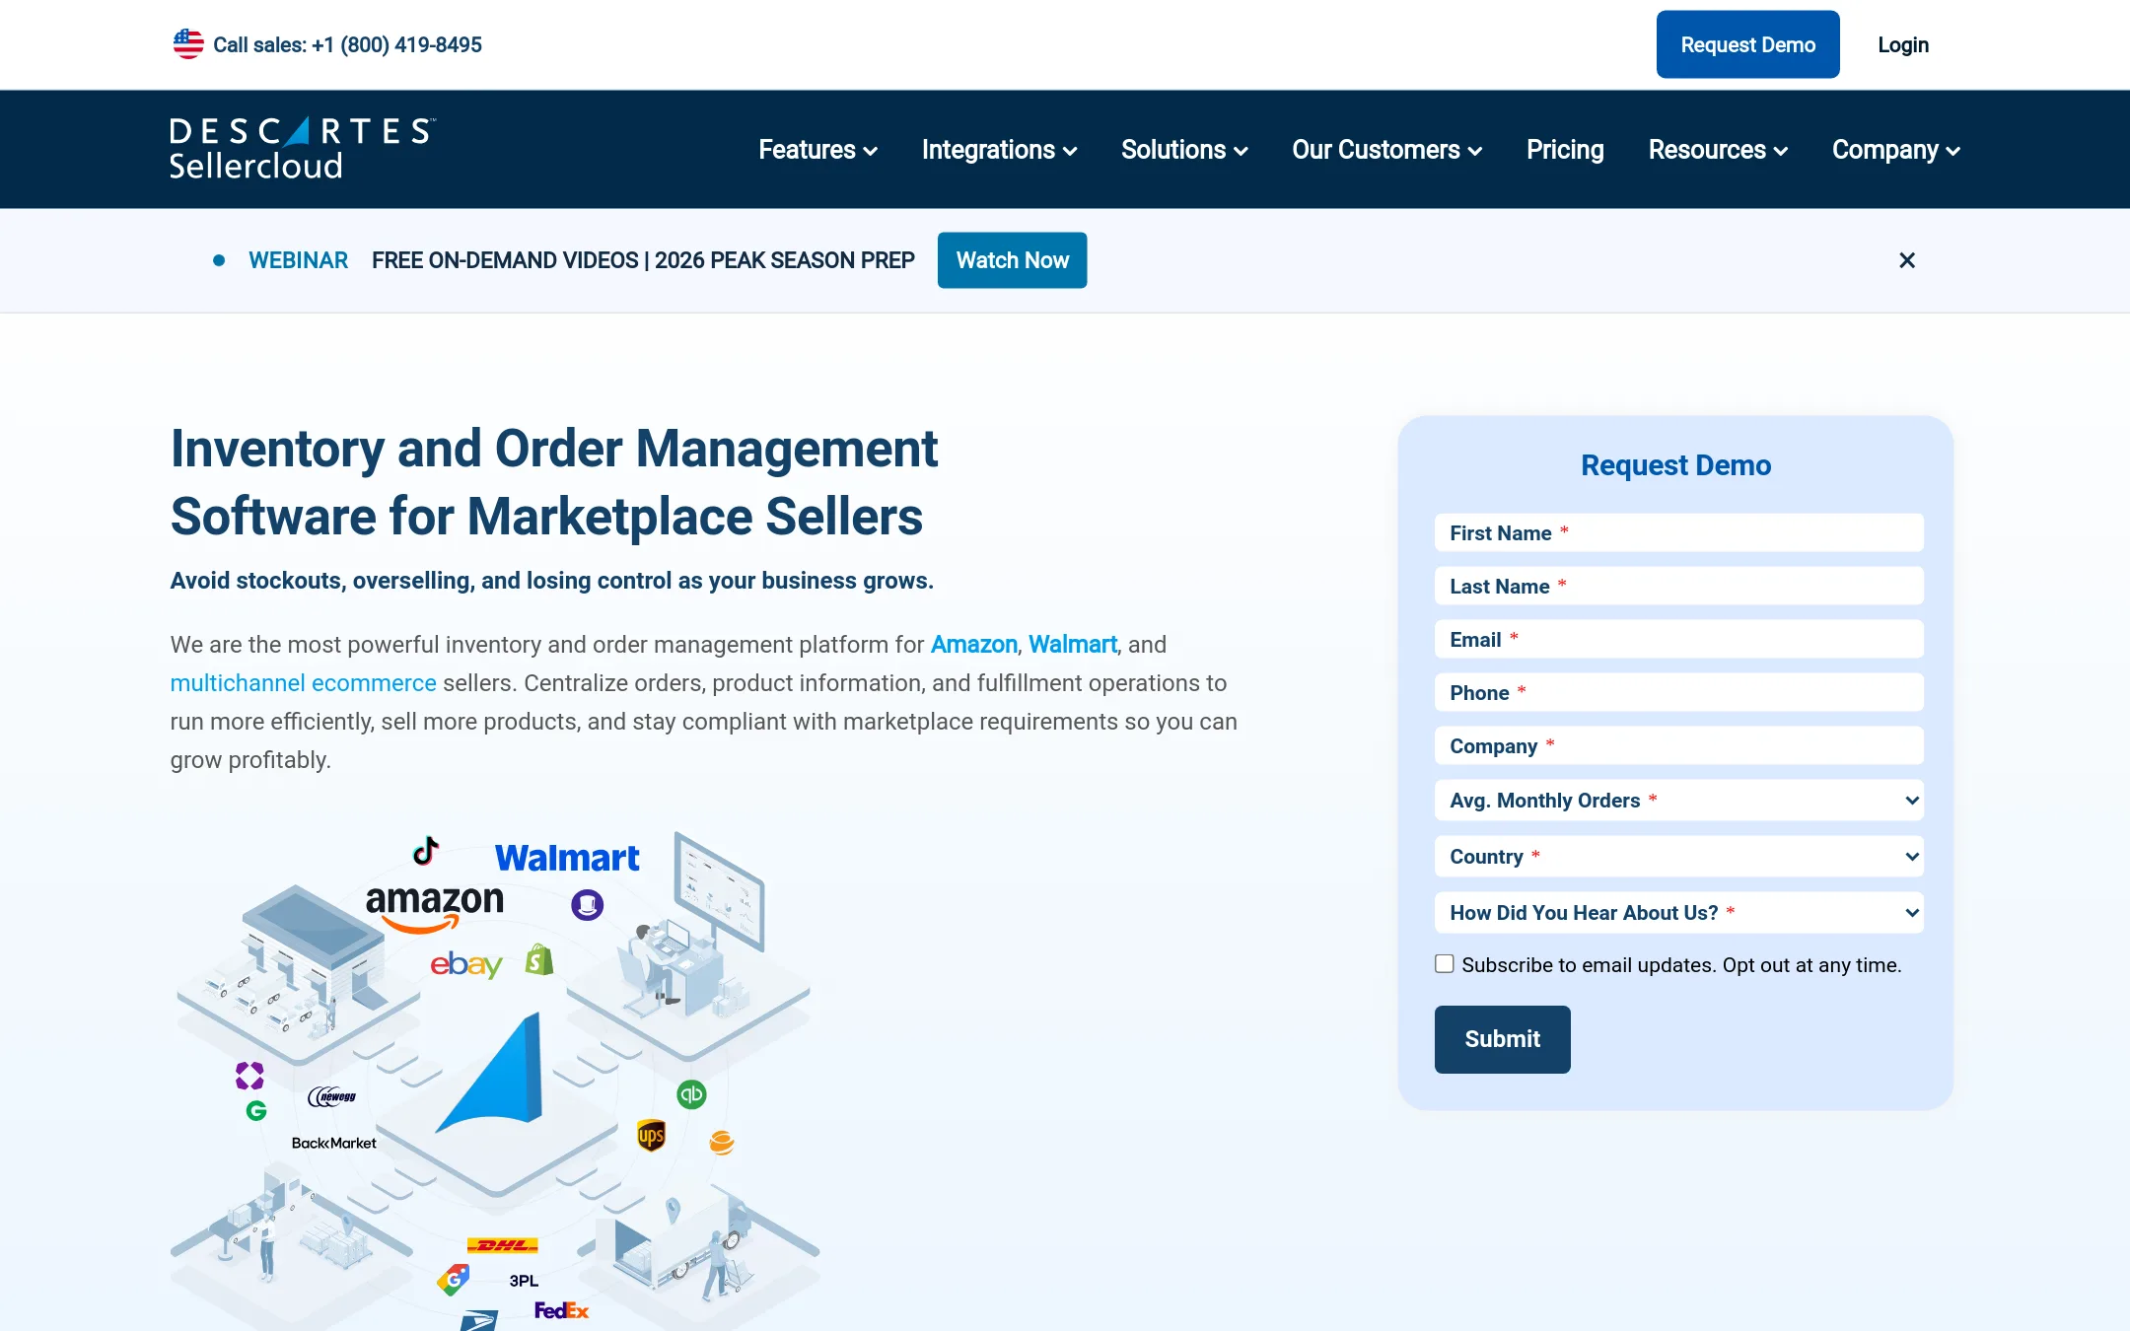Open the Walmart link in paragraph
This screenshot has width=2130, height=1331.
point(1073,645)
